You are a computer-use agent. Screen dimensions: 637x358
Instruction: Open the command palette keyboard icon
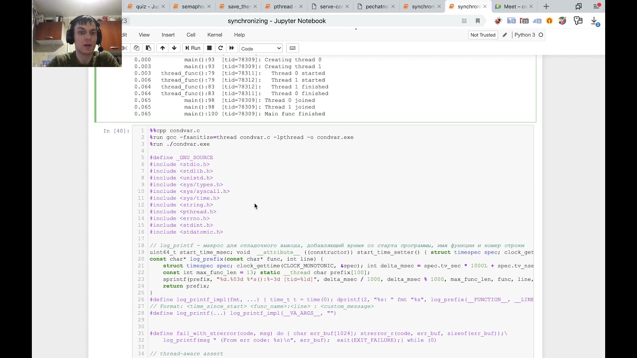(293, 48)
